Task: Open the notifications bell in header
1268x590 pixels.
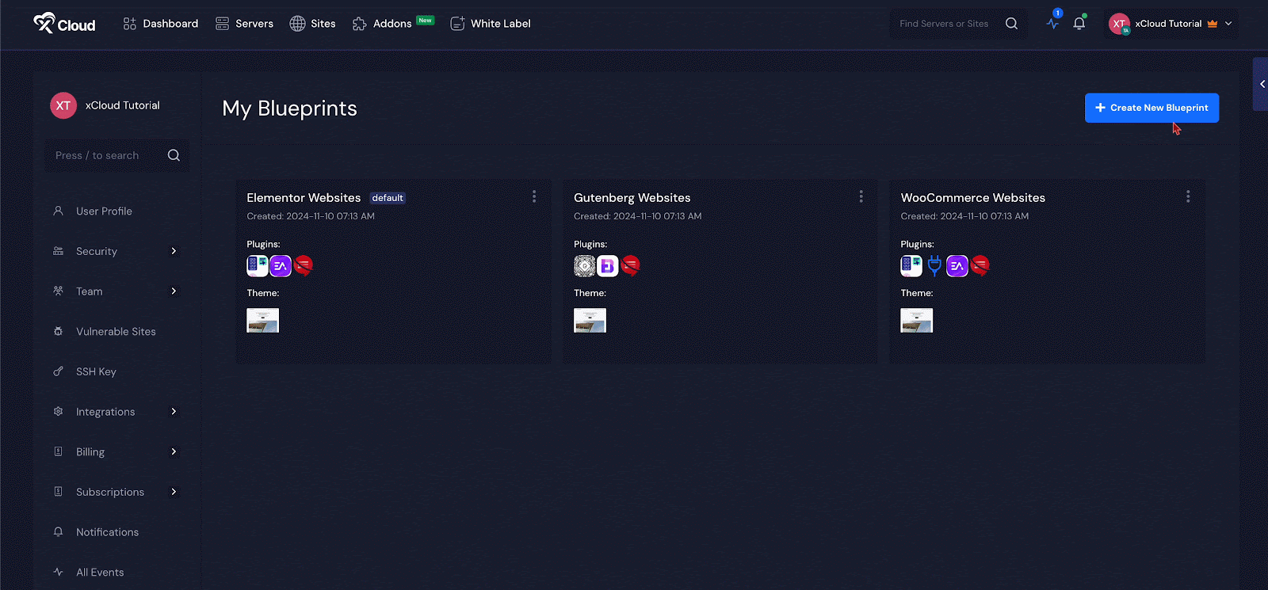Action: [1079, 23]
